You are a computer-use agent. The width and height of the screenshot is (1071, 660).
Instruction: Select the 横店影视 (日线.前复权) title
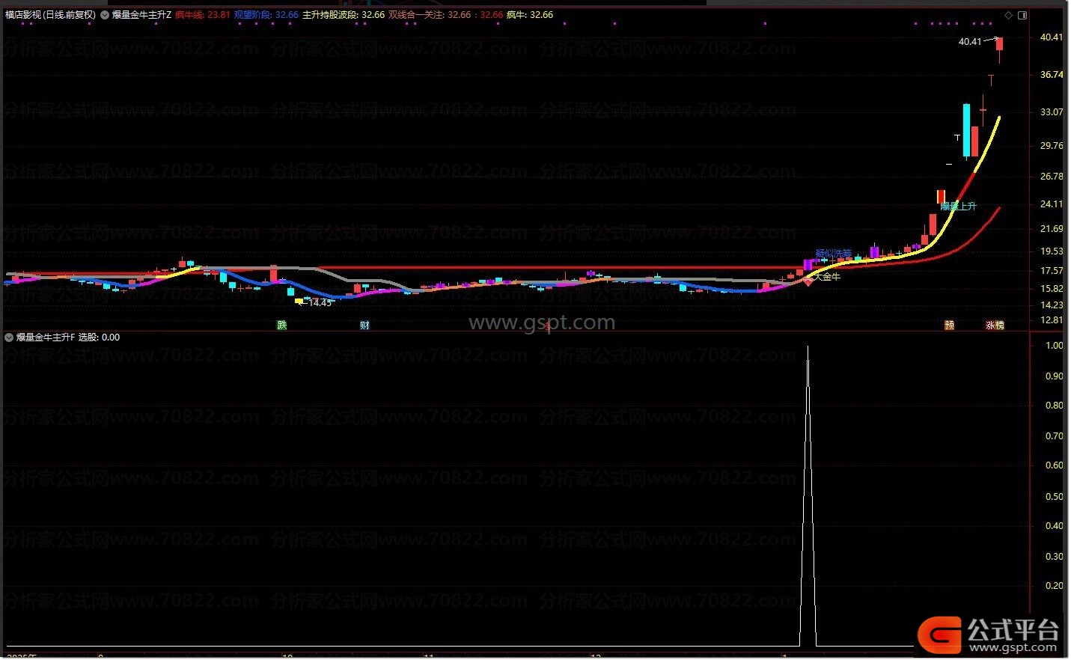coord(50,15)
